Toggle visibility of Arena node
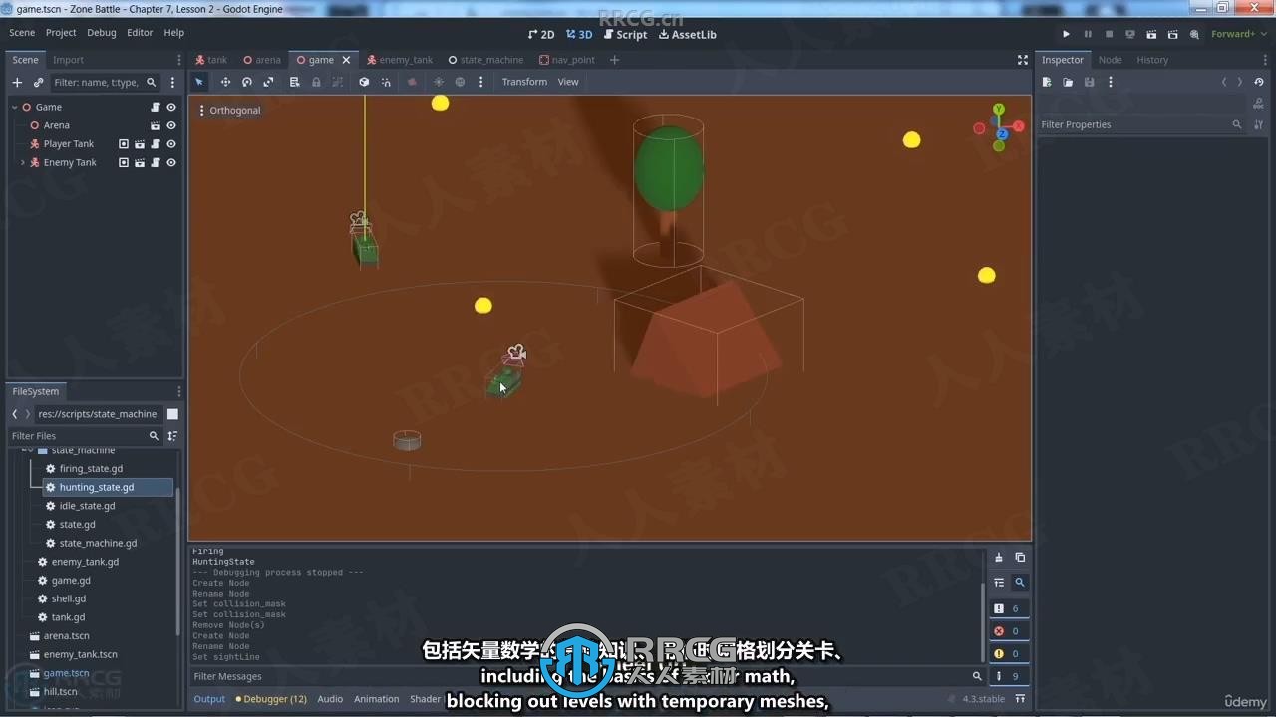 pos(171,125)
